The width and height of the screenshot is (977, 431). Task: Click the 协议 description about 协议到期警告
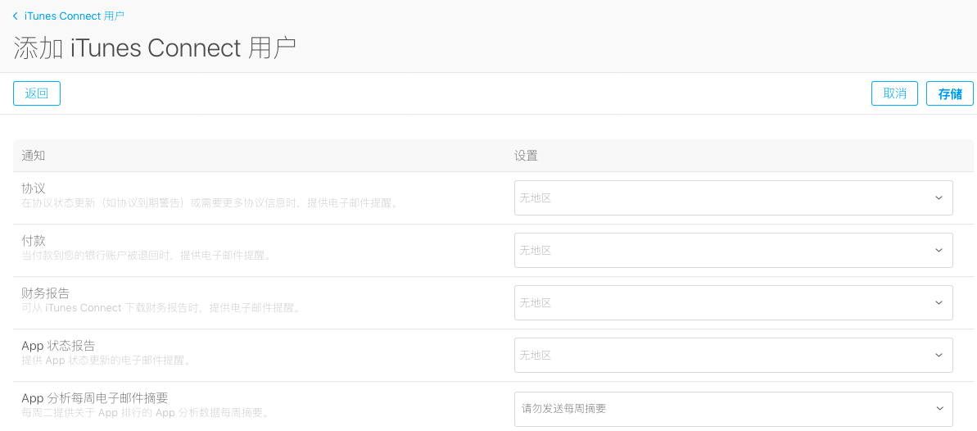tap(210, 203)
